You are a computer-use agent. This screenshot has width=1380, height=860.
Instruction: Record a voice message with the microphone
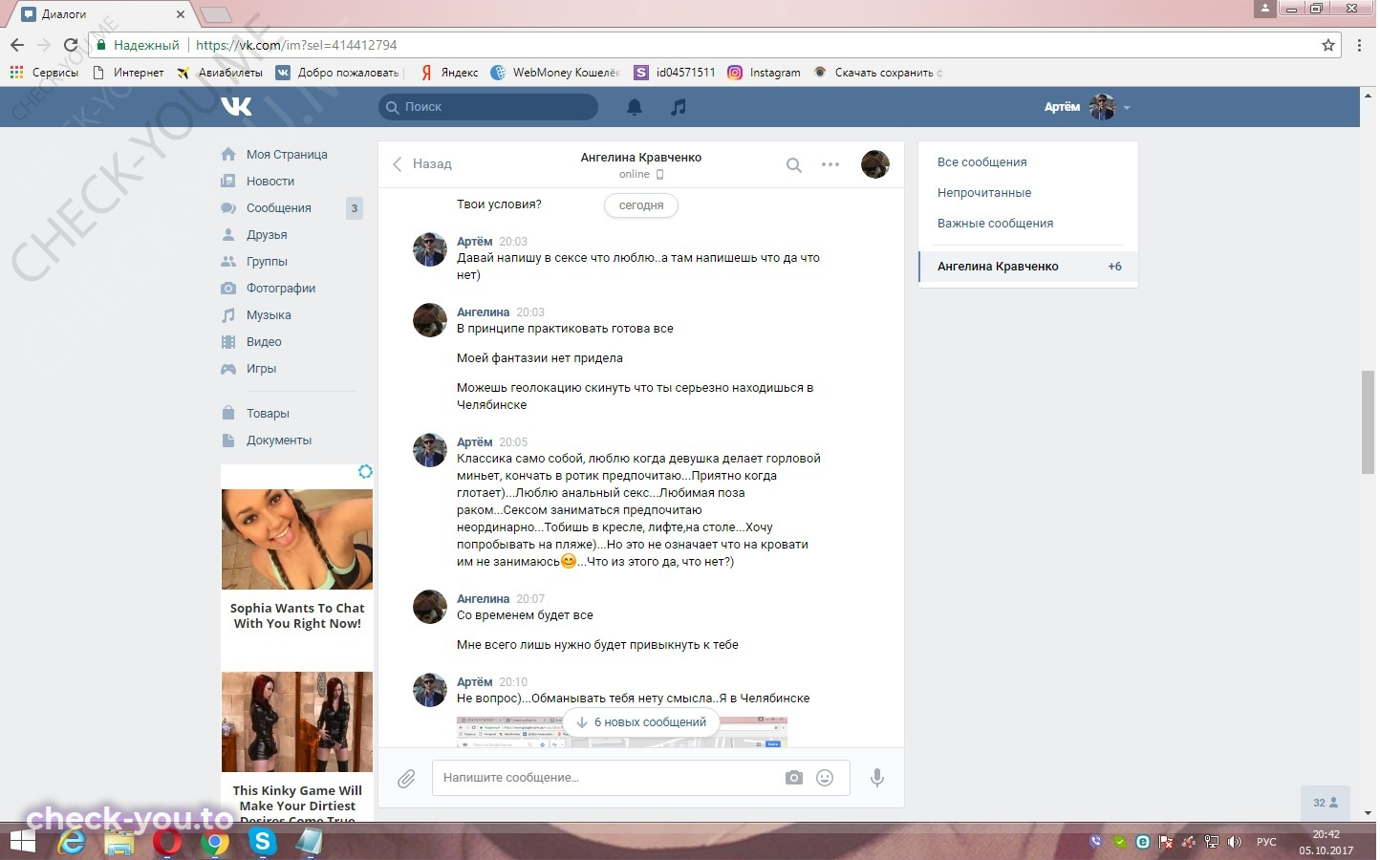(876, 778)
